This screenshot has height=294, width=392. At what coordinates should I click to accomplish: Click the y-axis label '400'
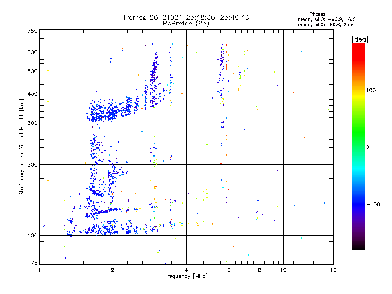click(32, 94)
